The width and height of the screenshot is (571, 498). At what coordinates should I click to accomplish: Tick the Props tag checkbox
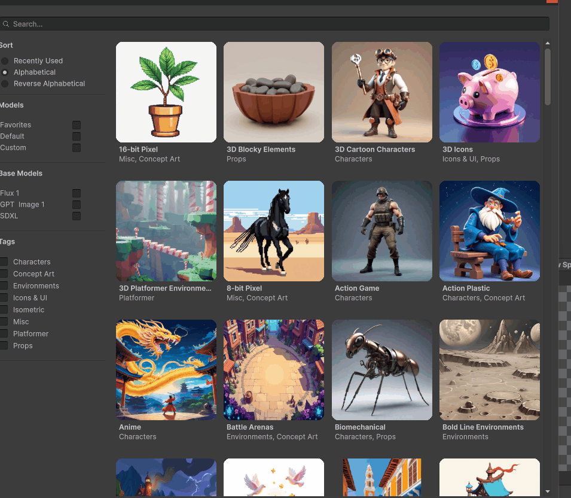[x=4, y=345]
